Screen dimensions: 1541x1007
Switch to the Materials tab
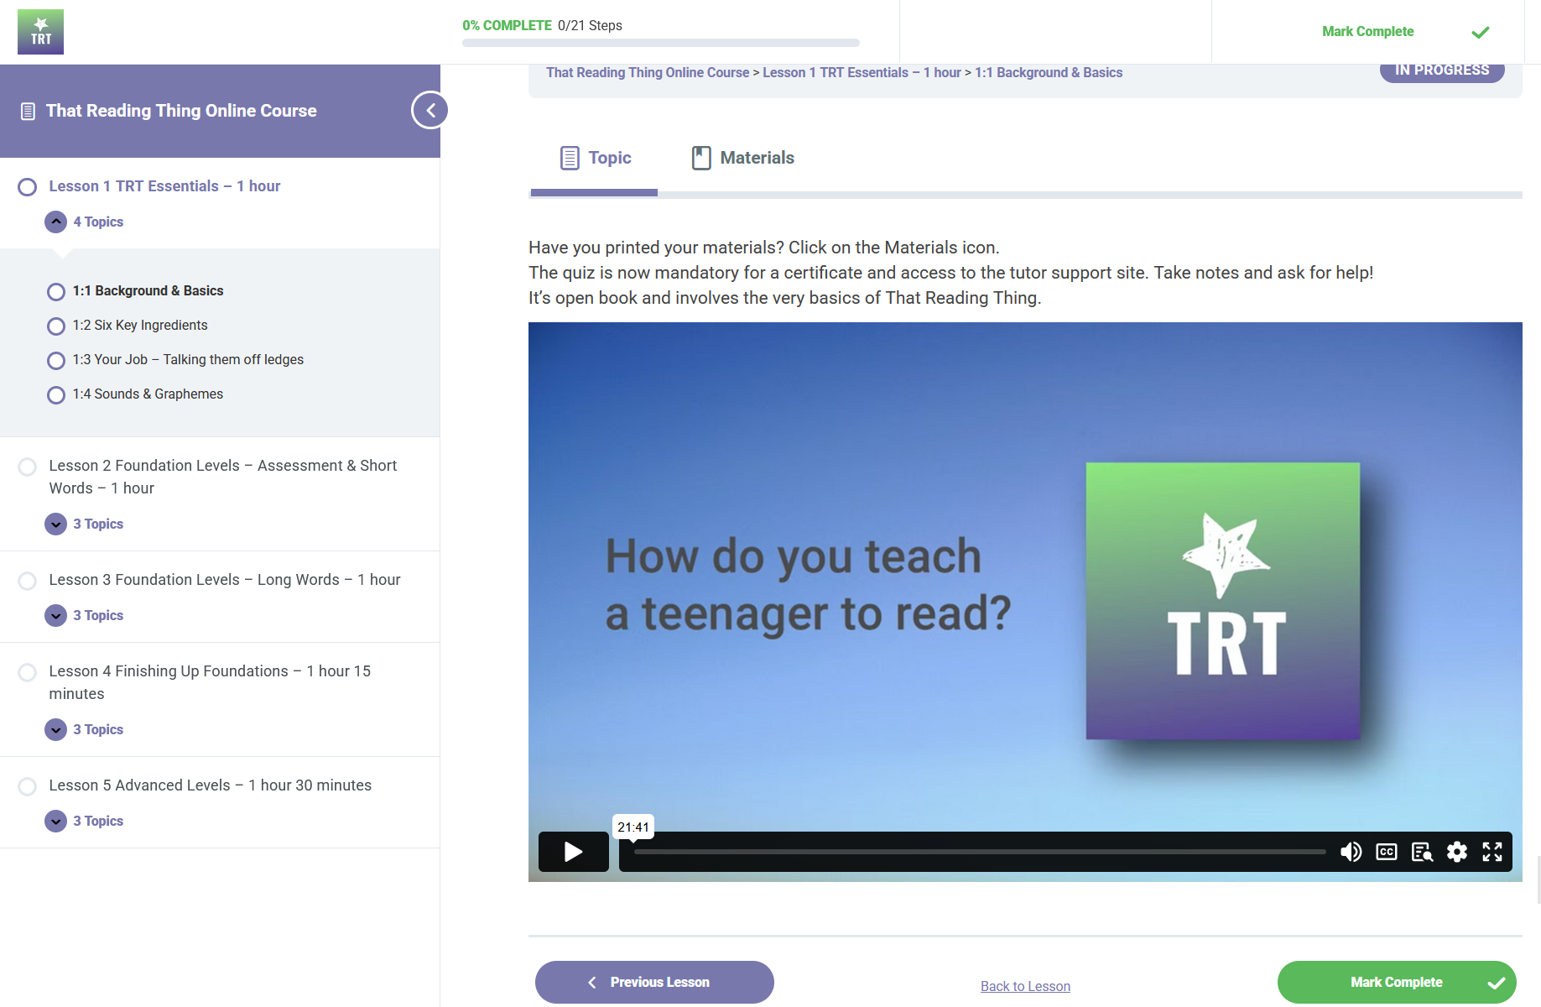click(x=742, y=158)
